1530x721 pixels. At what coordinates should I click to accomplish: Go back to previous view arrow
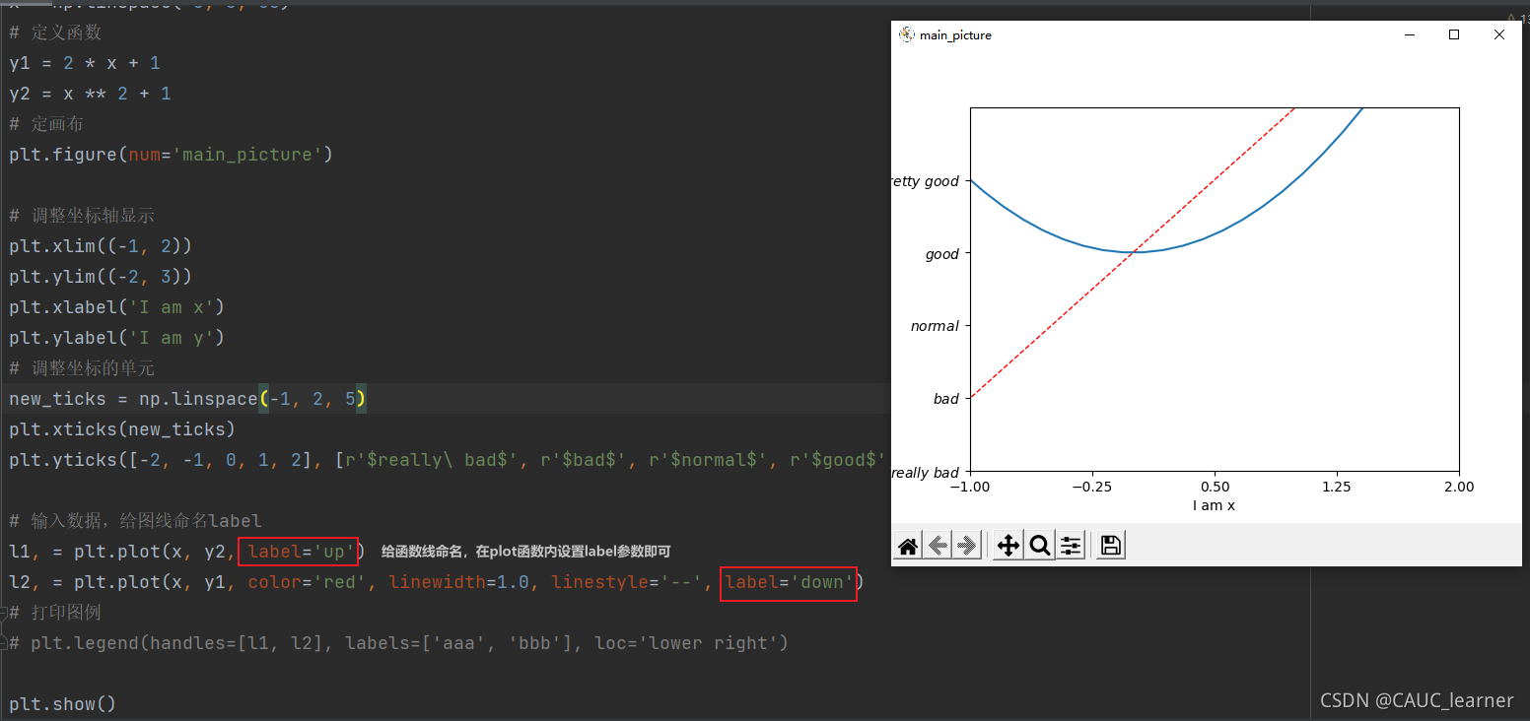coord(938,545)
